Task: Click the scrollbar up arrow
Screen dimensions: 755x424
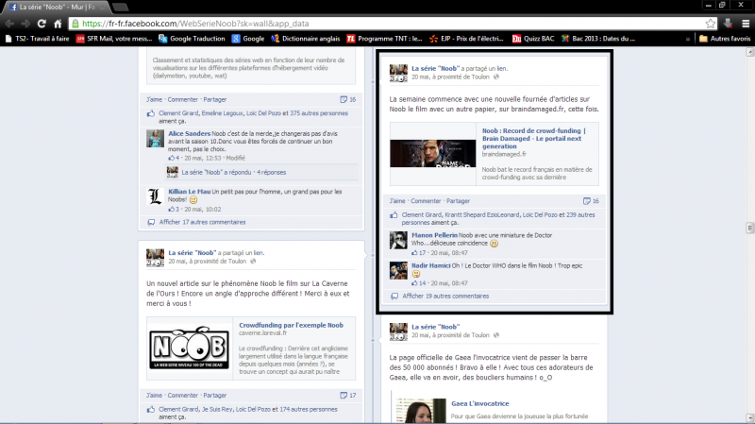Action: (749, 52)
